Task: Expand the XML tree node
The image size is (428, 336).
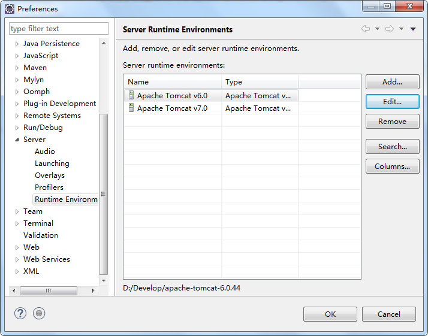Action: tap(17, 272)
